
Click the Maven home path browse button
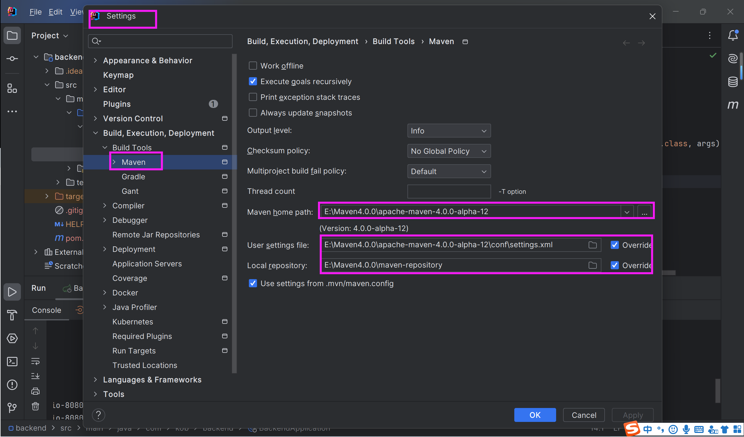pyautogui.click(x=644, y=212)
